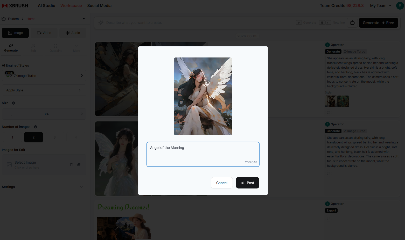Screen dimensions: 405x240
Task: Open the 3:4 size selector
Action: 44,114
